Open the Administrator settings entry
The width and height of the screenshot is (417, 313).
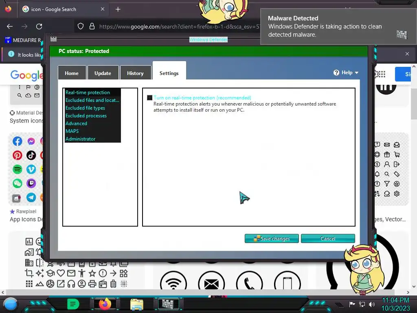[x=80, y=139]
